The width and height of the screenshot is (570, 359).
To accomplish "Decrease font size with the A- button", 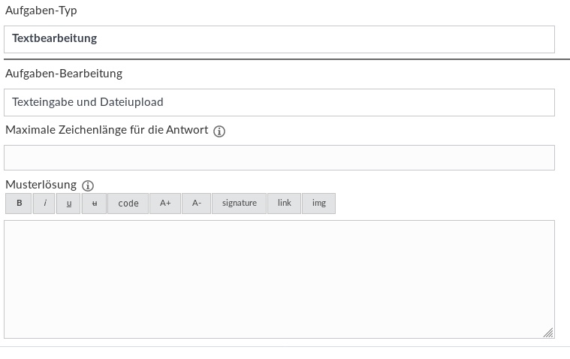I will point(197,204).
